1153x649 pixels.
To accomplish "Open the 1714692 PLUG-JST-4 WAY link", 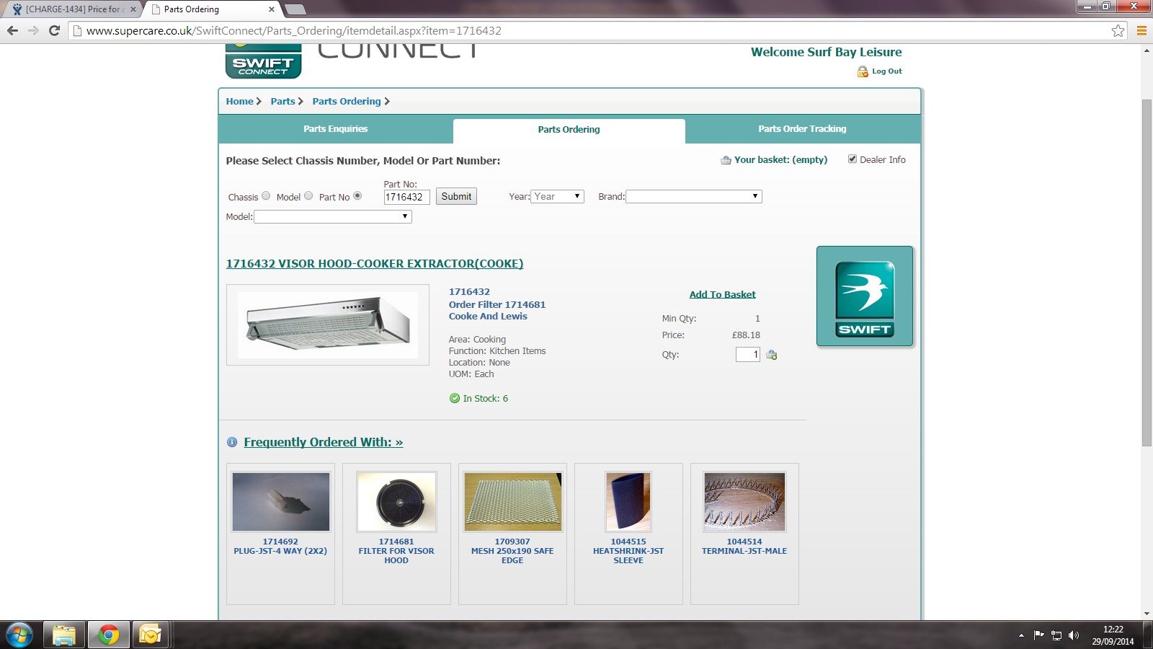I will [280, 547].
